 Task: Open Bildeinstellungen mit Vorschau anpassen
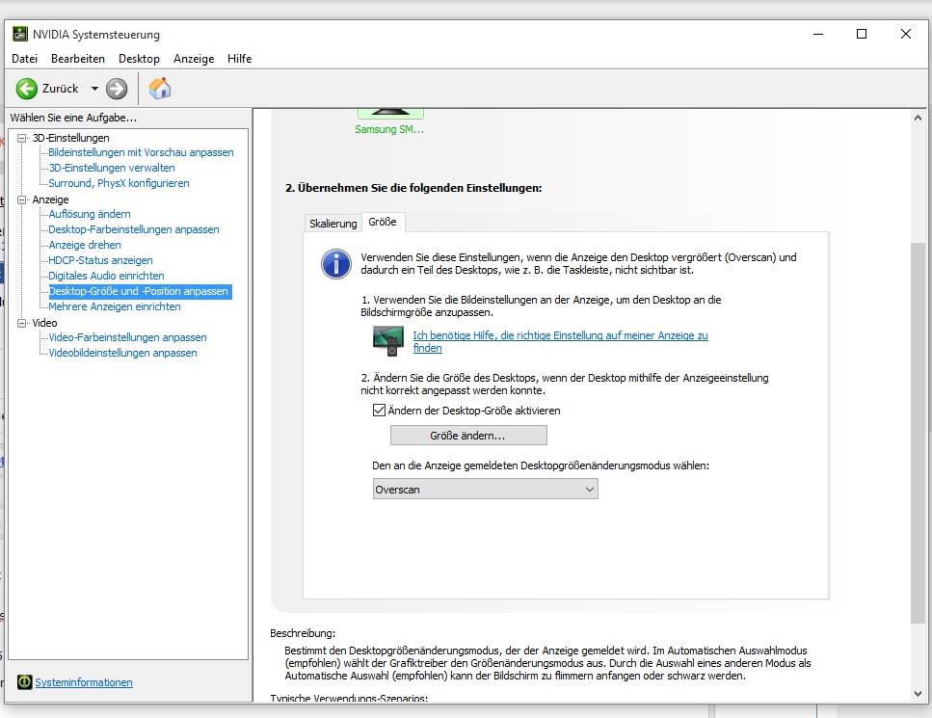(141, 152)
